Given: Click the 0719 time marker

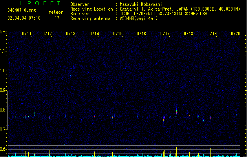Looking at the screenshot, I should pyautogui.click(x=212, y=34).
